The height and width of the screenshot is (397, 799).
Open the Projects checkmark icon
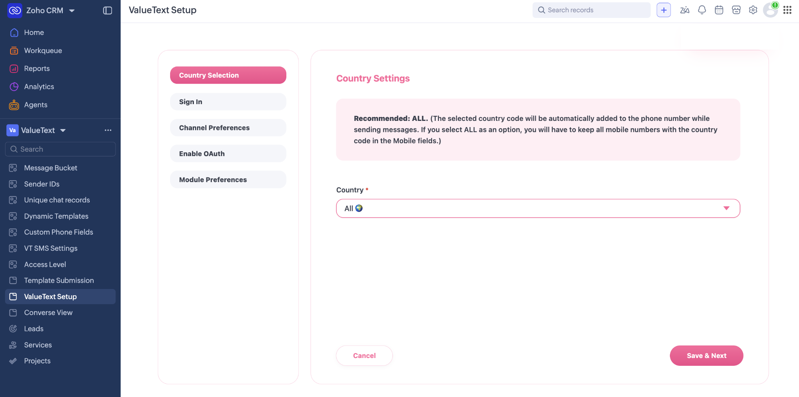[x=13, y=361]
